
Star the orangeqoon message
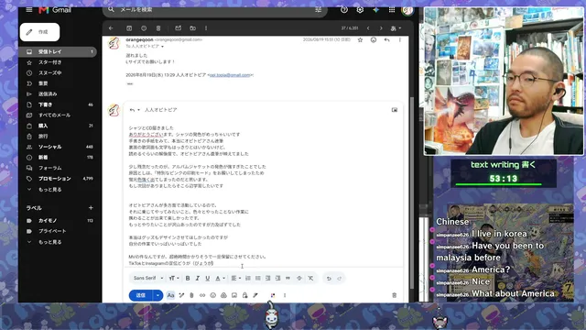360,39
